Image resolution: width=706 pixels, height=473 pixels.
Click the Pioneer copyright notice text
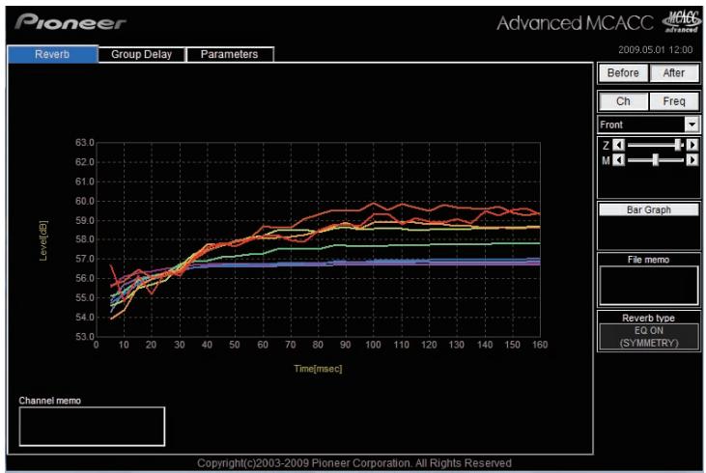(x=353, y=463)
